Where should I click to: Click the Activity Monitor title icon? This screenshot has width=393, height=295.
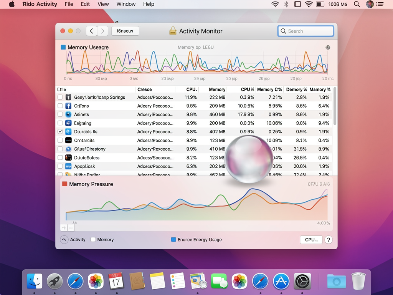pyautogui.click(x=173, y=31)
